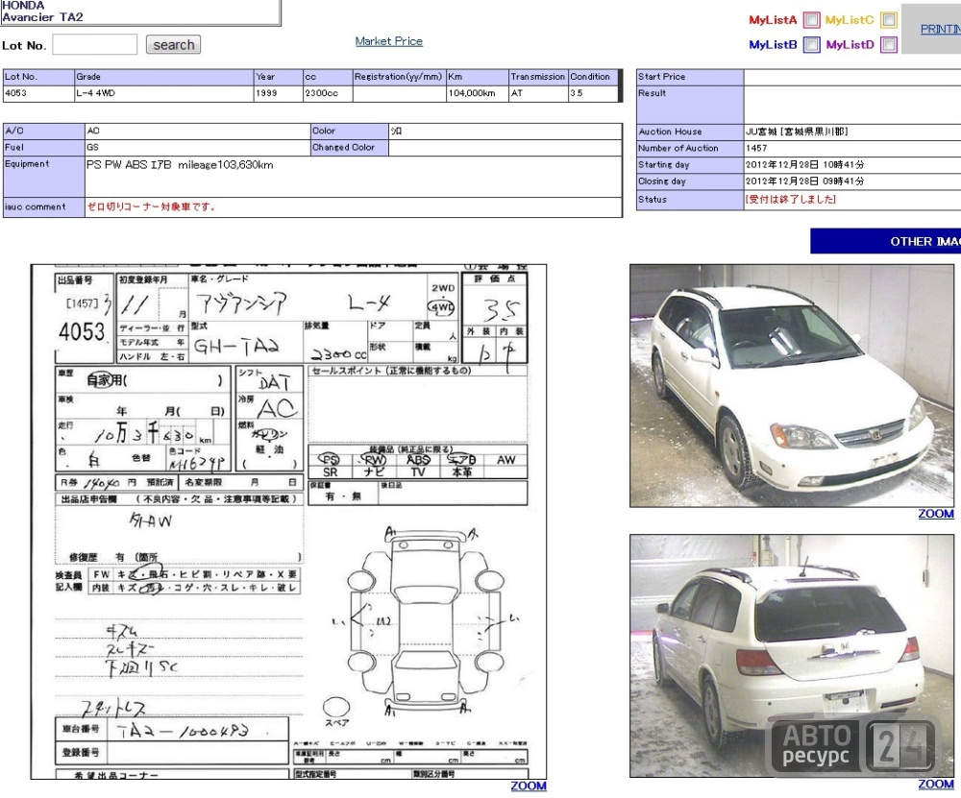Select condition cell 3.5
The image size is (961, 798).
coord(593,93)
